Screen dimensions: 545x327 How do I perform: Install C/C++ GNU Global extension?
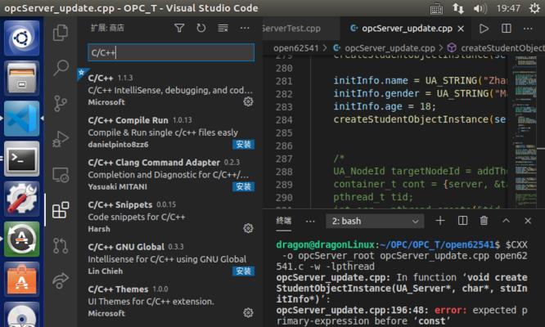tap(243, 271)
